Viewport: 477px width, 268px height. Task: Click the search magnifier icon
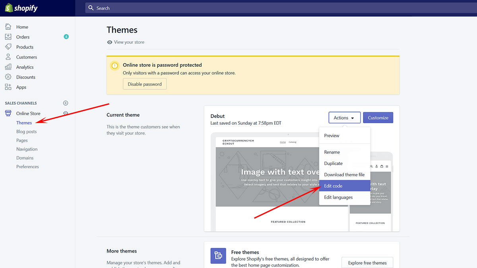coord(91,8)
